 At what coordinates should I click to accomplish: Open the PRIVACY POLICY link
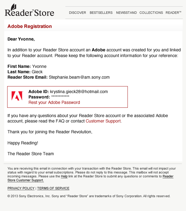[x=21, y=188]
